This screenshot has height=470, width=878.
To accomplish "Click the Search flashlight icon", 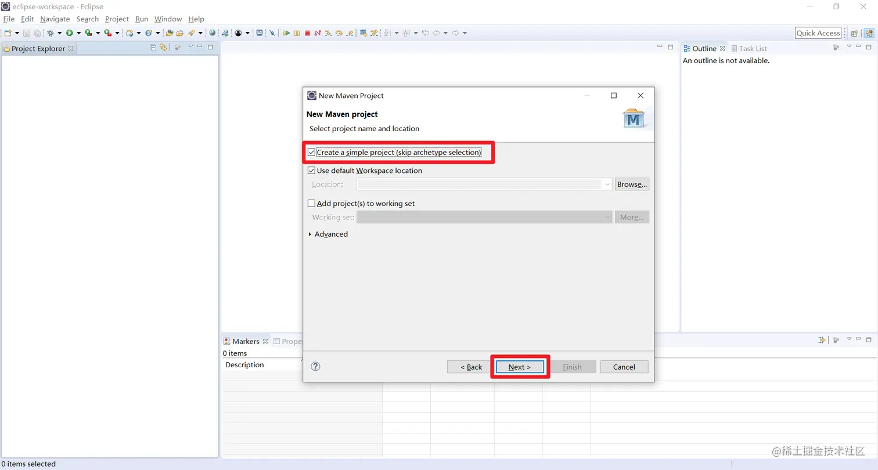I will pyautogui.click(x=190, y=33).
